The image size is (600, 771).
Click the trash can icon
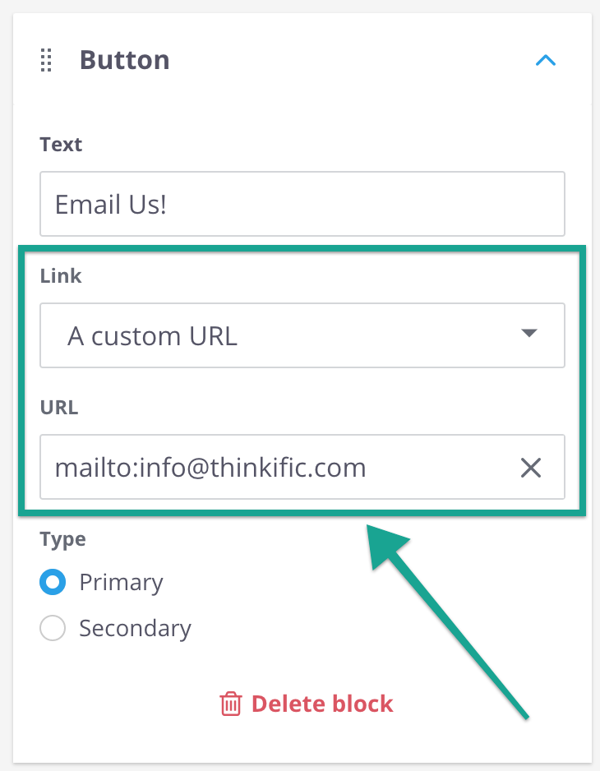pyautogui.click(x=231, y=704)
